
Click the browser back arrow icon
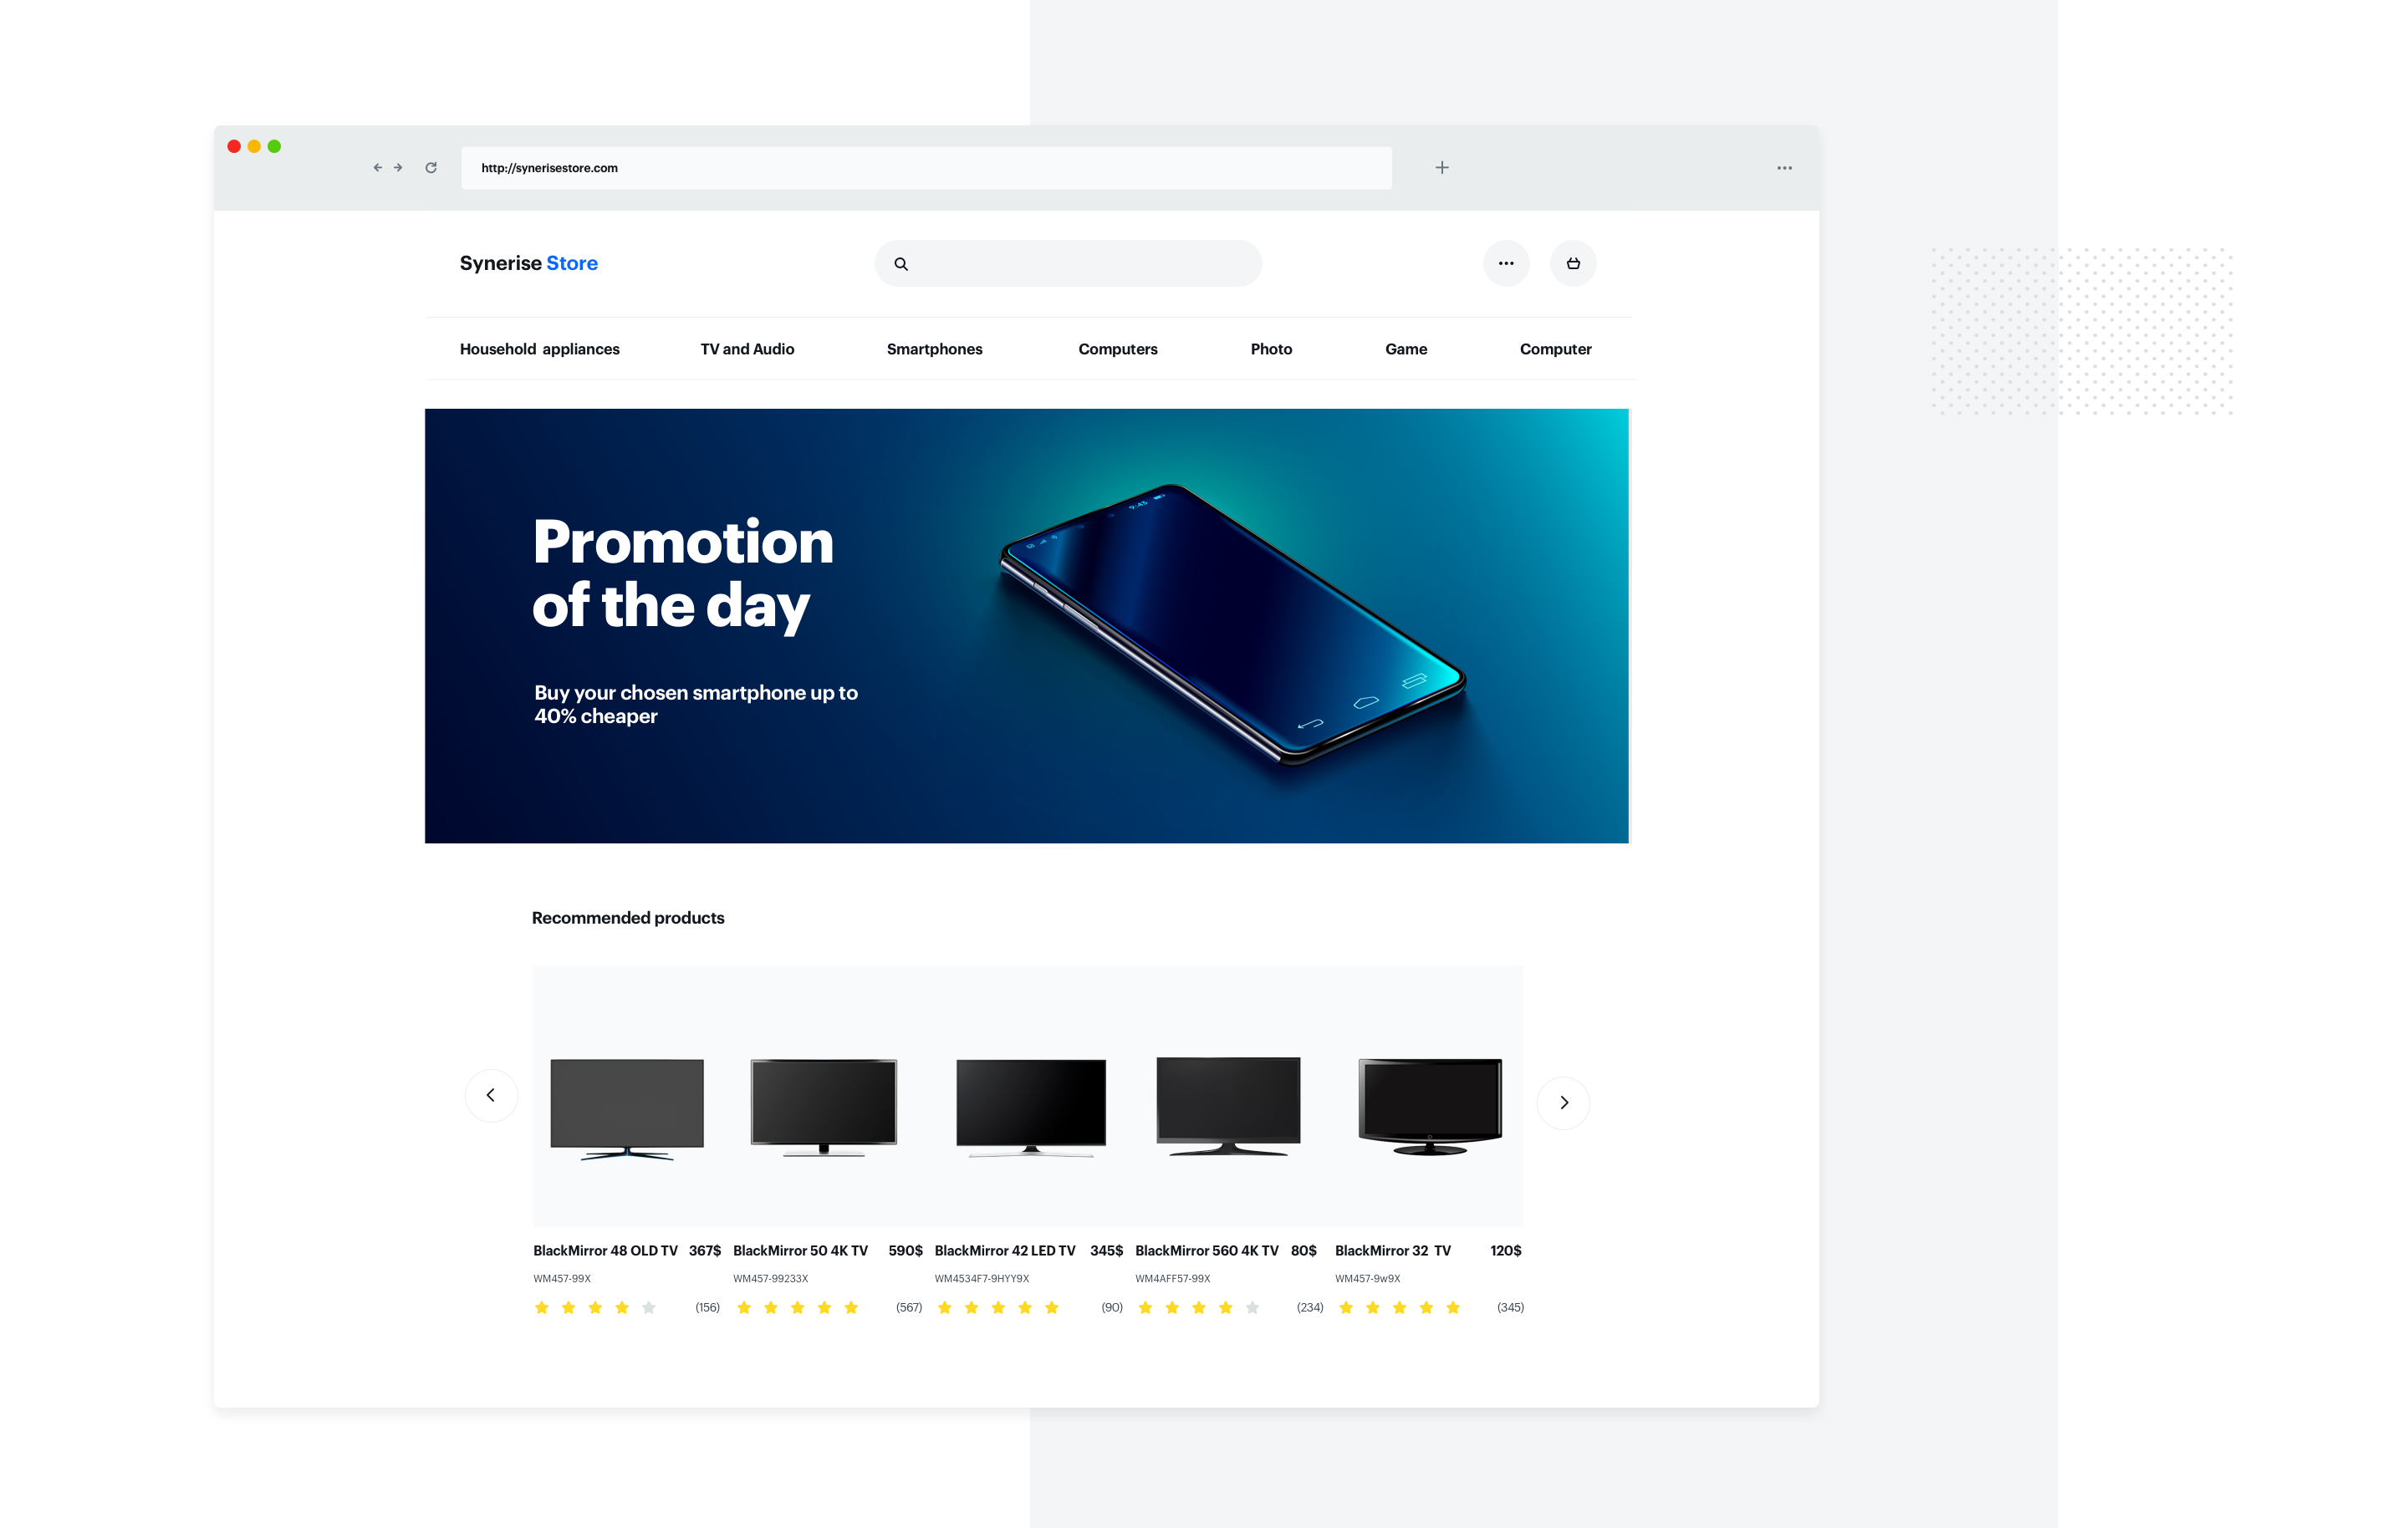[x=374, y=166]
